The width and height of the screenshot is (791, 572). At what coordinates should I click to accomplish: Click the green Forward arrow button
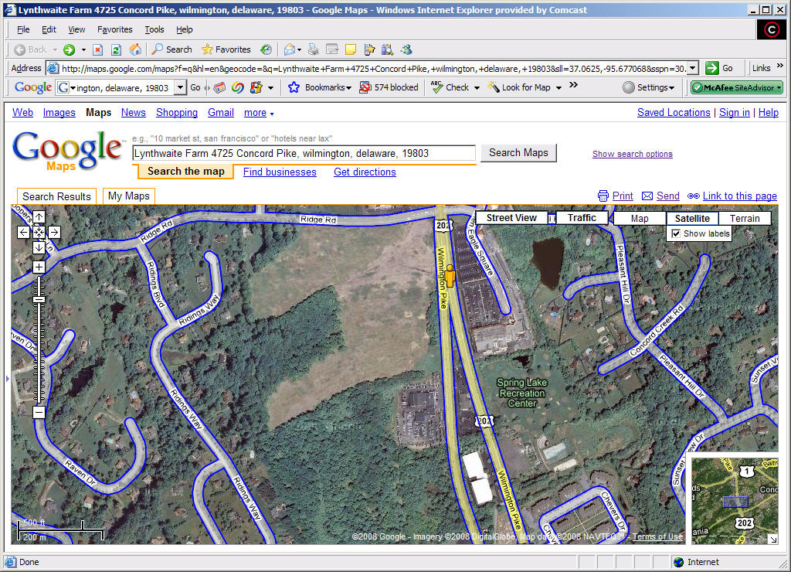click(69, 49)
